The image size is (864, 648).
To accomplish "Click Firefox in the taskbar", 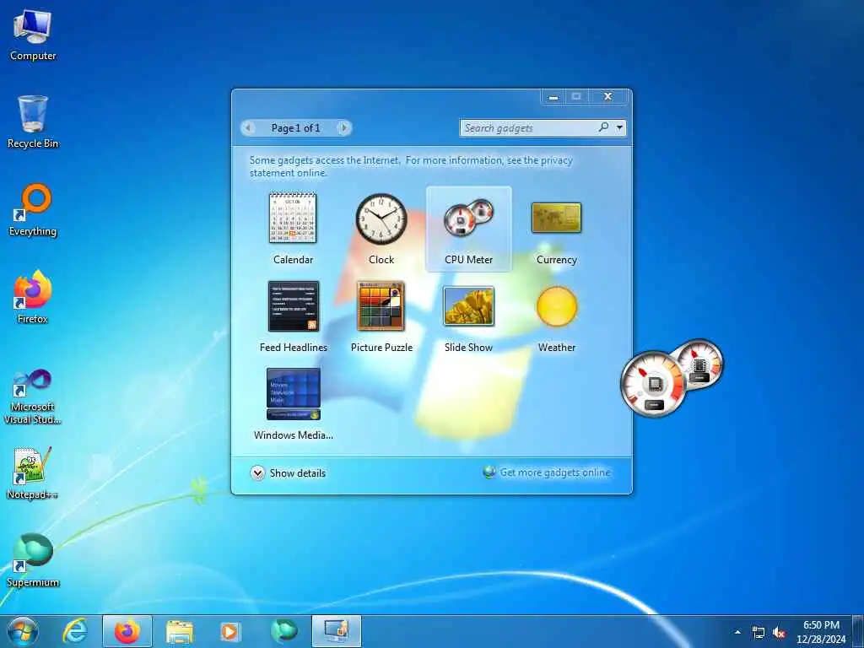I will [127, 631].
